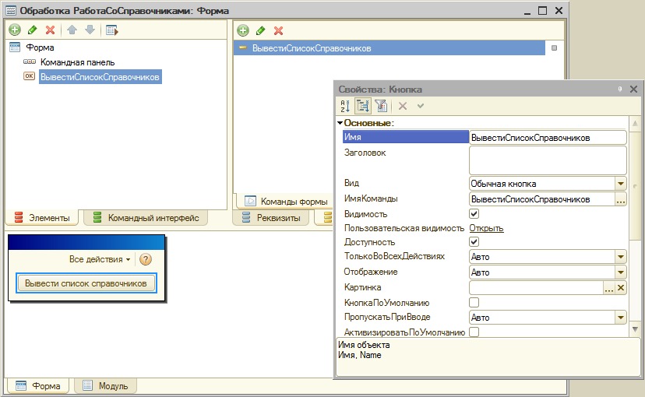Click the form check icon in Elements toolbar
Viewport: 645px width, 397px height.
(111, 30)
